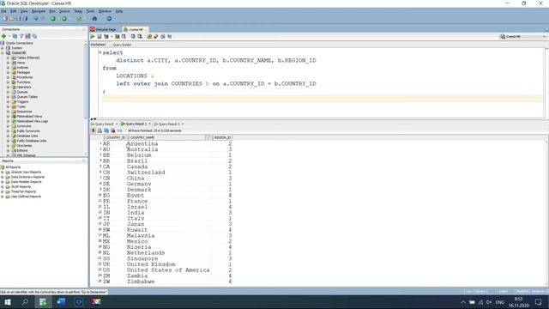Switch to the Query Builder tab

[122, 45]
